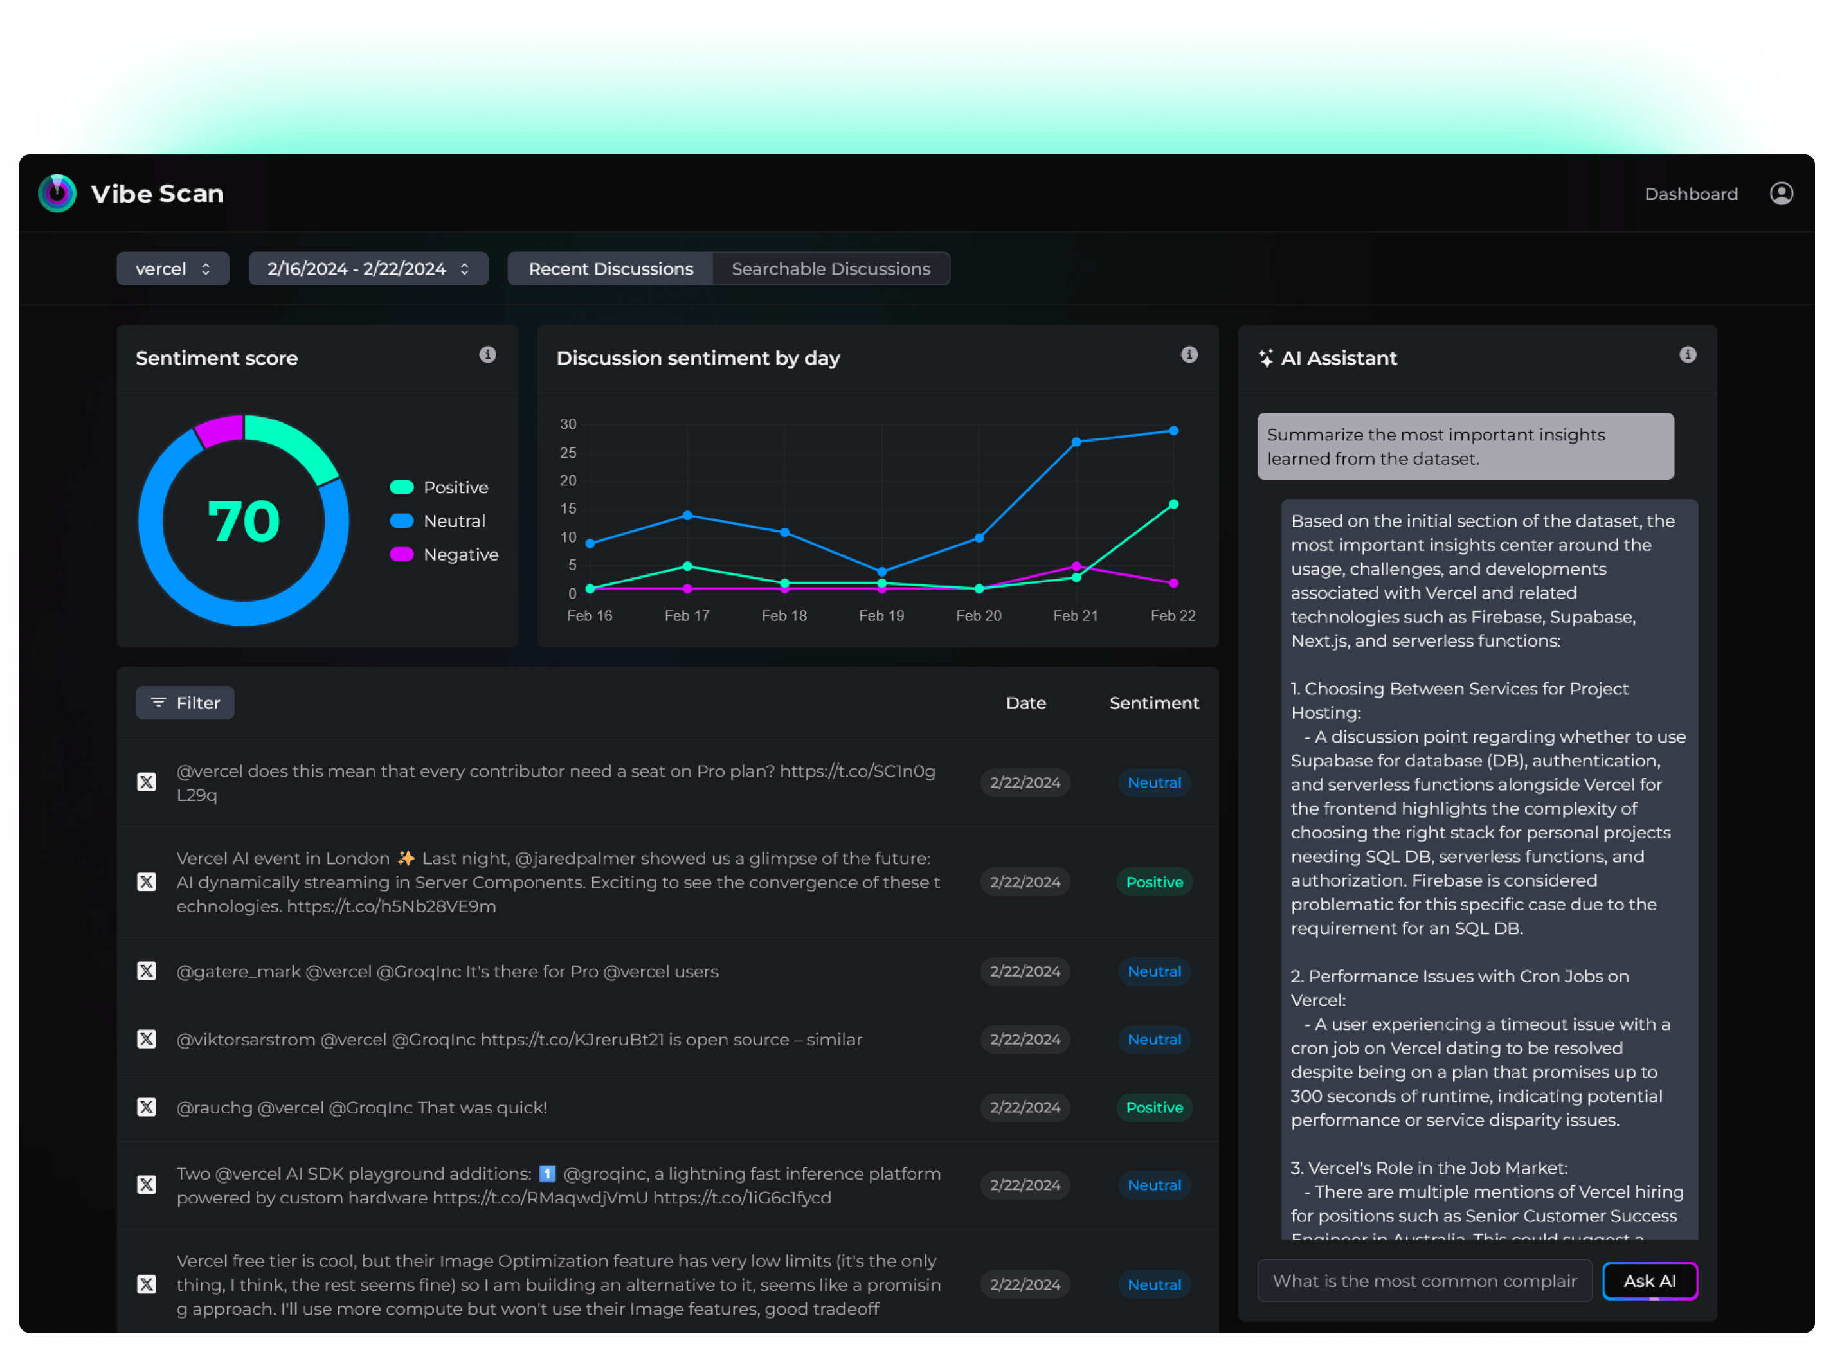Click the info icon on Discussion sentiment by day
Viewport: 1833px width, 1352px height.
point(1190,355)
